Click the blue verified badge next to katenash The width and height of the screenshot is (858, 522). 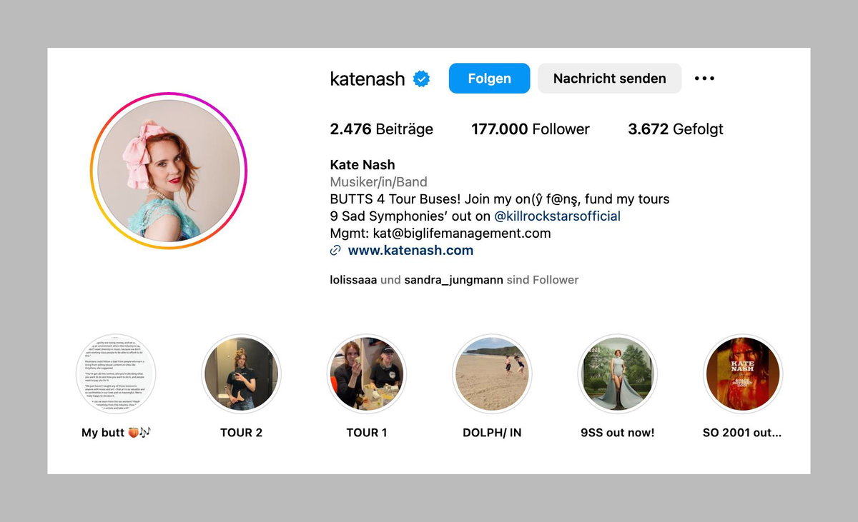422,79
